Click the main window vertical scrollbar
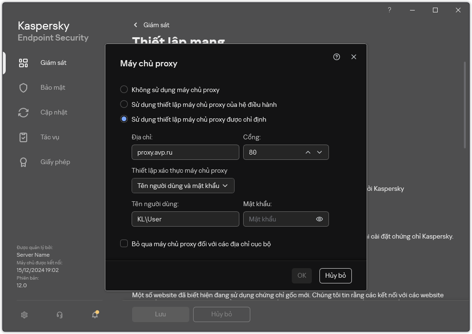This screenshot has width=472, height=334. [x=465, y=105]
